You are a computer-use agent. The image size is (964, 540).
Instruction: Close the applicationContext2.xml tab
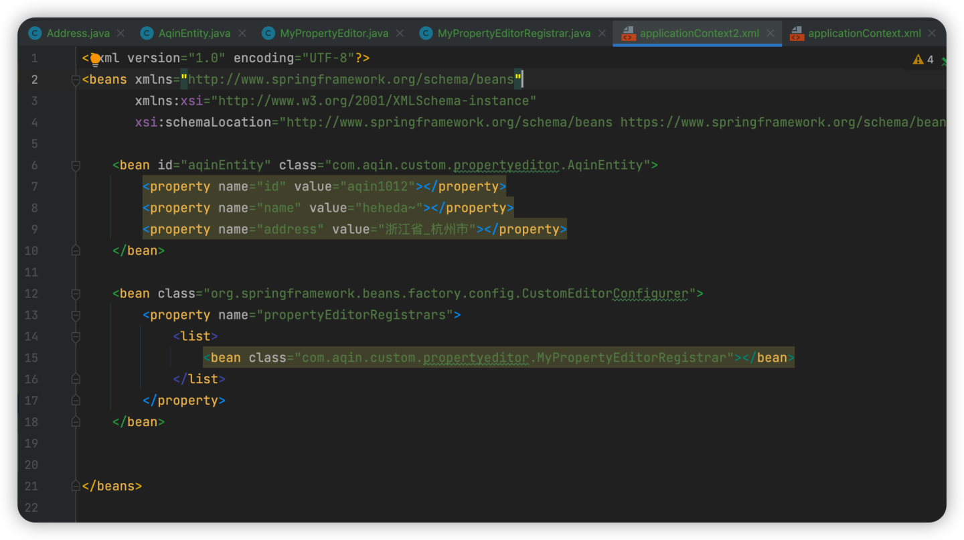point(771,33)
